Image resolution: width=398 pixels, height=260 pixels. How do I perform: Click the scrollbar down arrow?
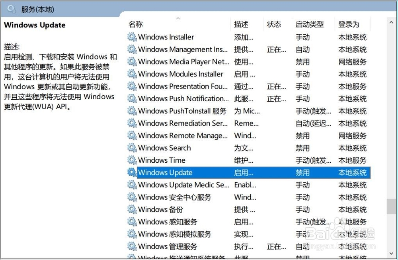392,253
